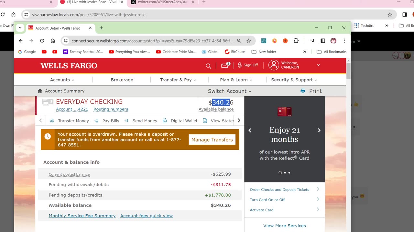Click the View Statements document icon
Image resolution: width=414 pixels, height=232 pixels.
click(x=205, y=121)
